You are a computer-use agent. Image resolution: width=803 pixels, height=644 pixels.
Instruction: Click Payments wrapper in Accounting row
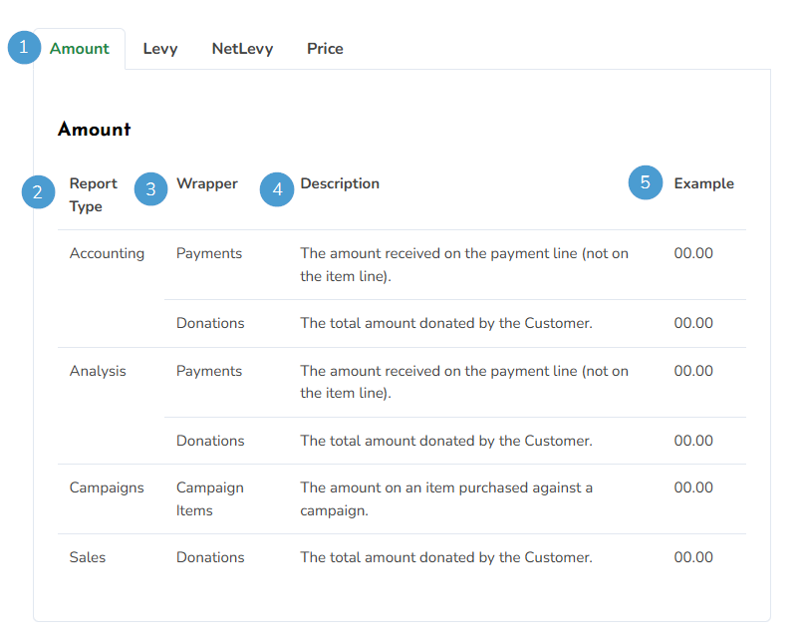coord(209,253)
